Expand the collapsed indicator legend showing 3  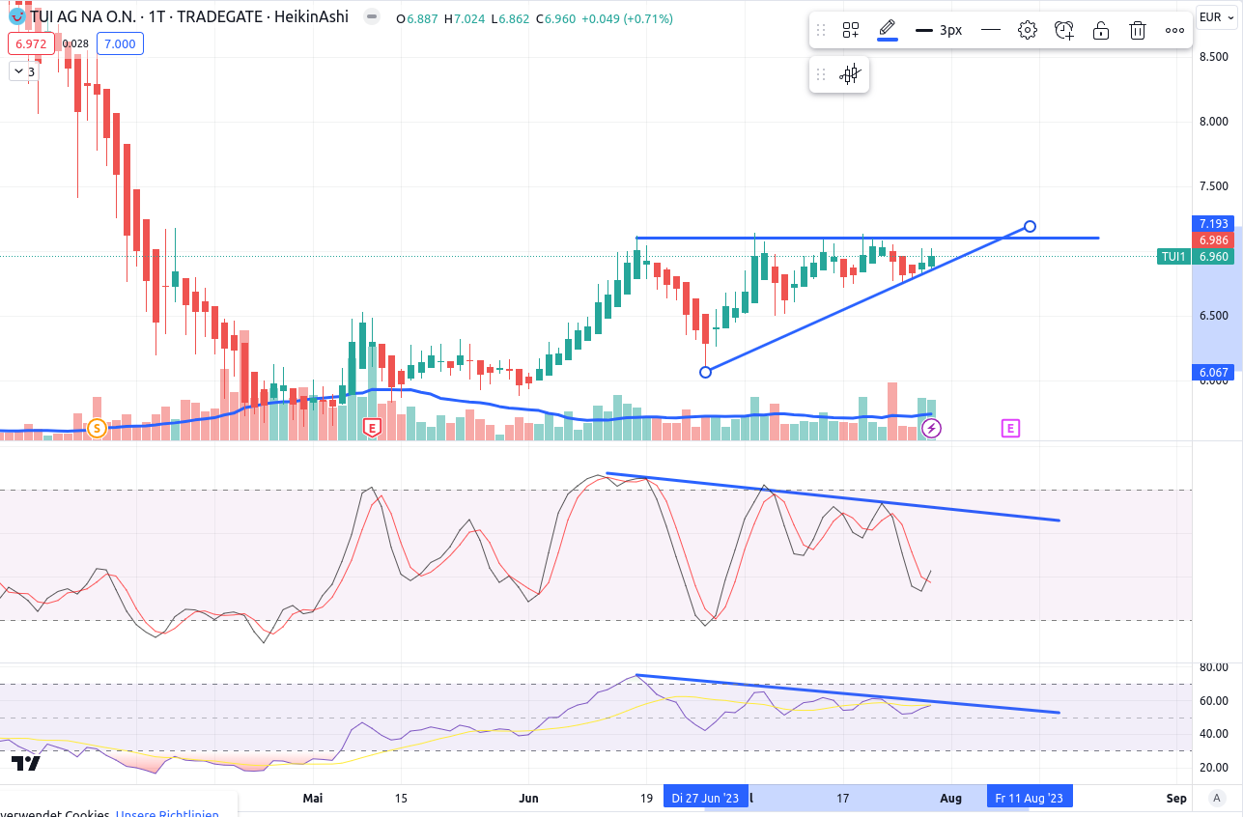pos(23,71)
